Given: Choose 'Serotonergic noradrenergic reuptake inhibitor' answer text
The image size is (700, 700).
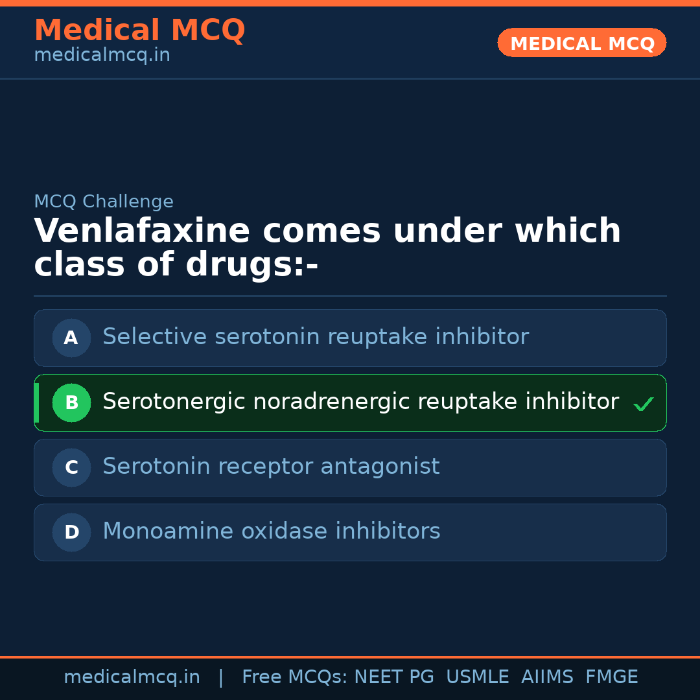Looking at the screenshot, I should click(360, 402).
